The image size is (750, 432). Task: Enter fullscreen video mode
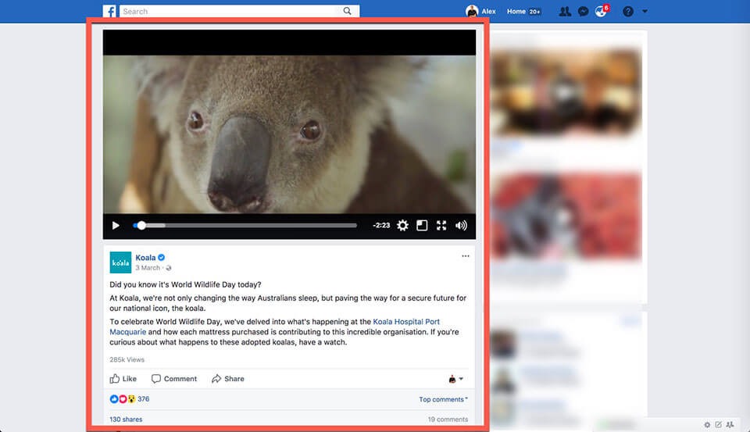(441, 225)
